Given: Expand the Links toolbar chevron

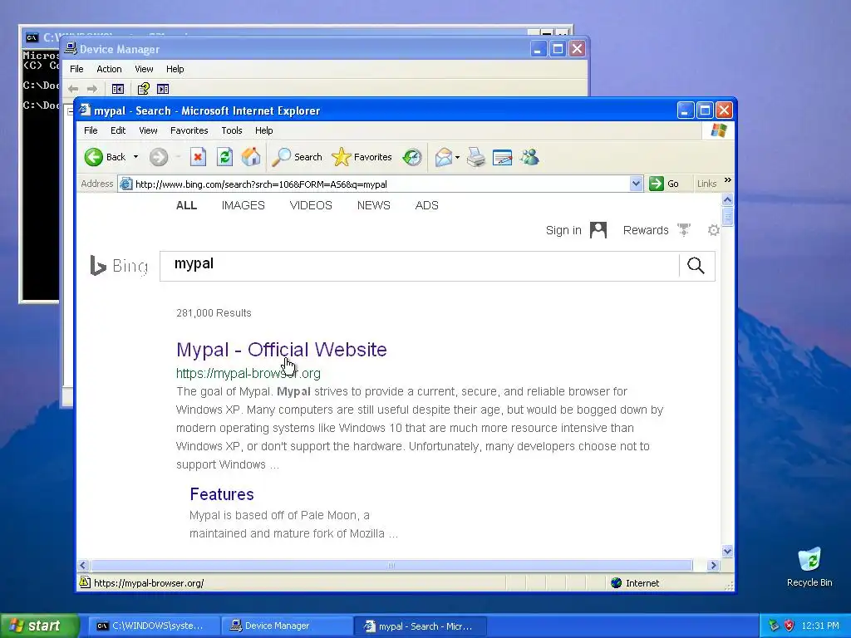Looking at the screenshot, I should click(x=728, y=180).
